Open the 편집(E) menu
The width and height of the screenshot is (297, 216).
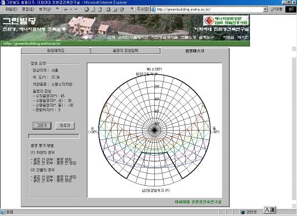[28, 9]
